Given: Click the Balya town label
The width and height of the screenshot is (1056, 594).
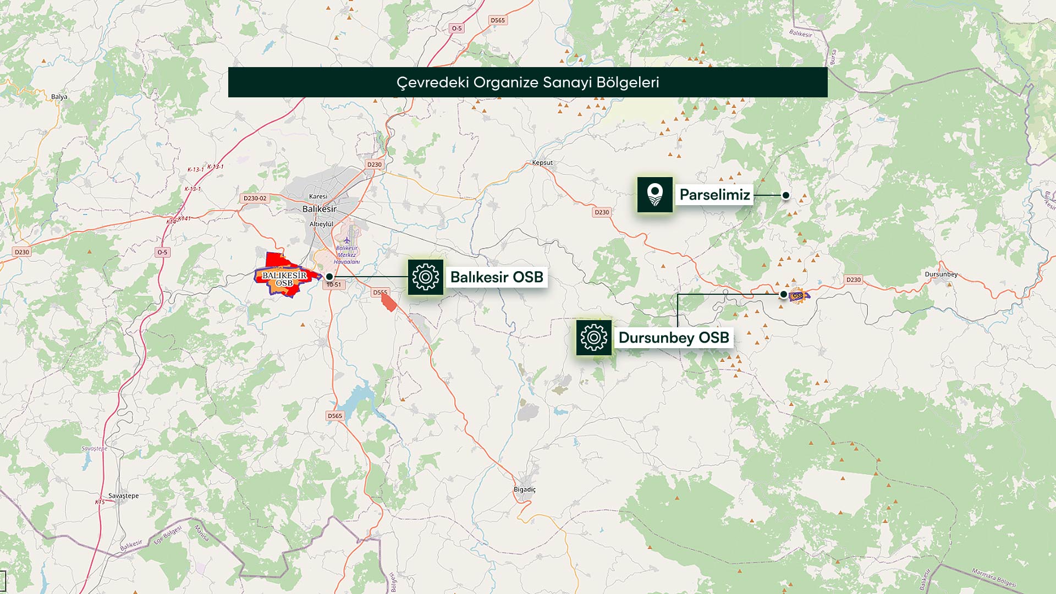Looking at the screenshot, I should [59, 97].
